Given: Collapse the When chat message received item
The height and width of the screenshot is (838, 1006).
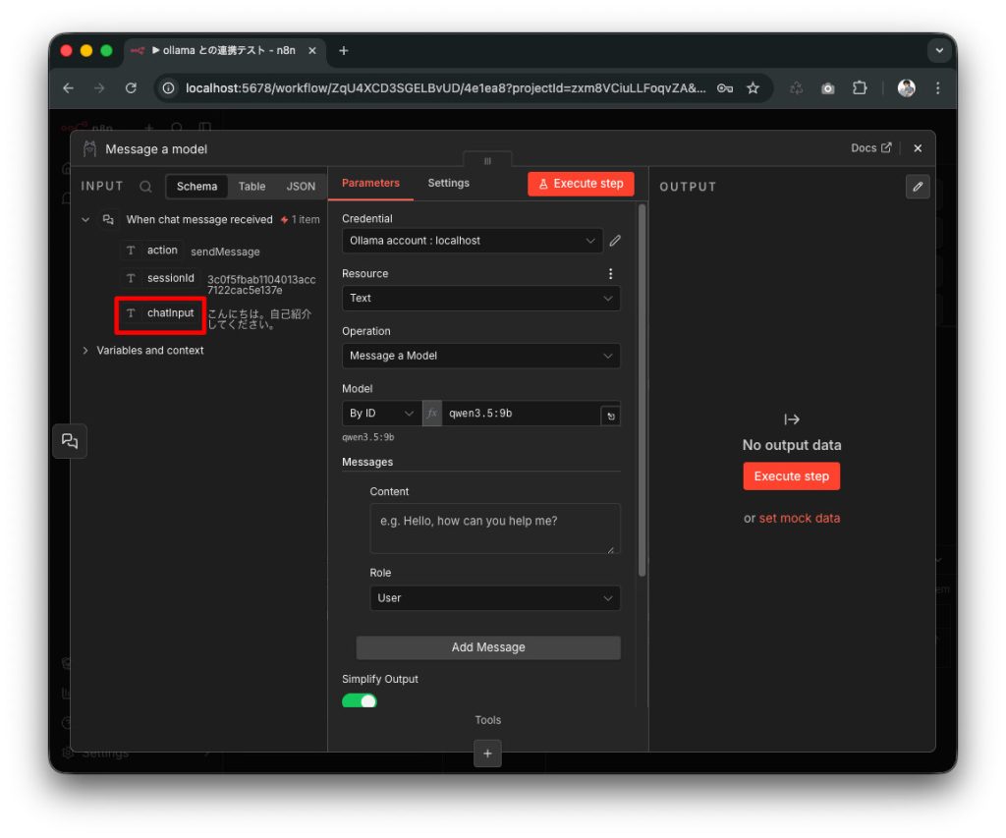Looking at the screenshot, I should (x=85, y=219).
